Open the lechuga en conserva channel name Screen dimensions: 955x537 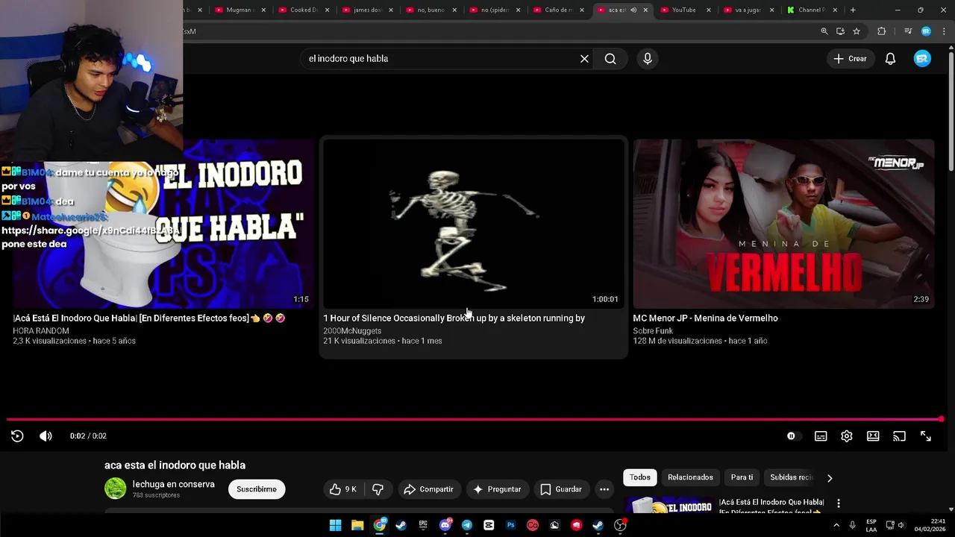(173, 484)
